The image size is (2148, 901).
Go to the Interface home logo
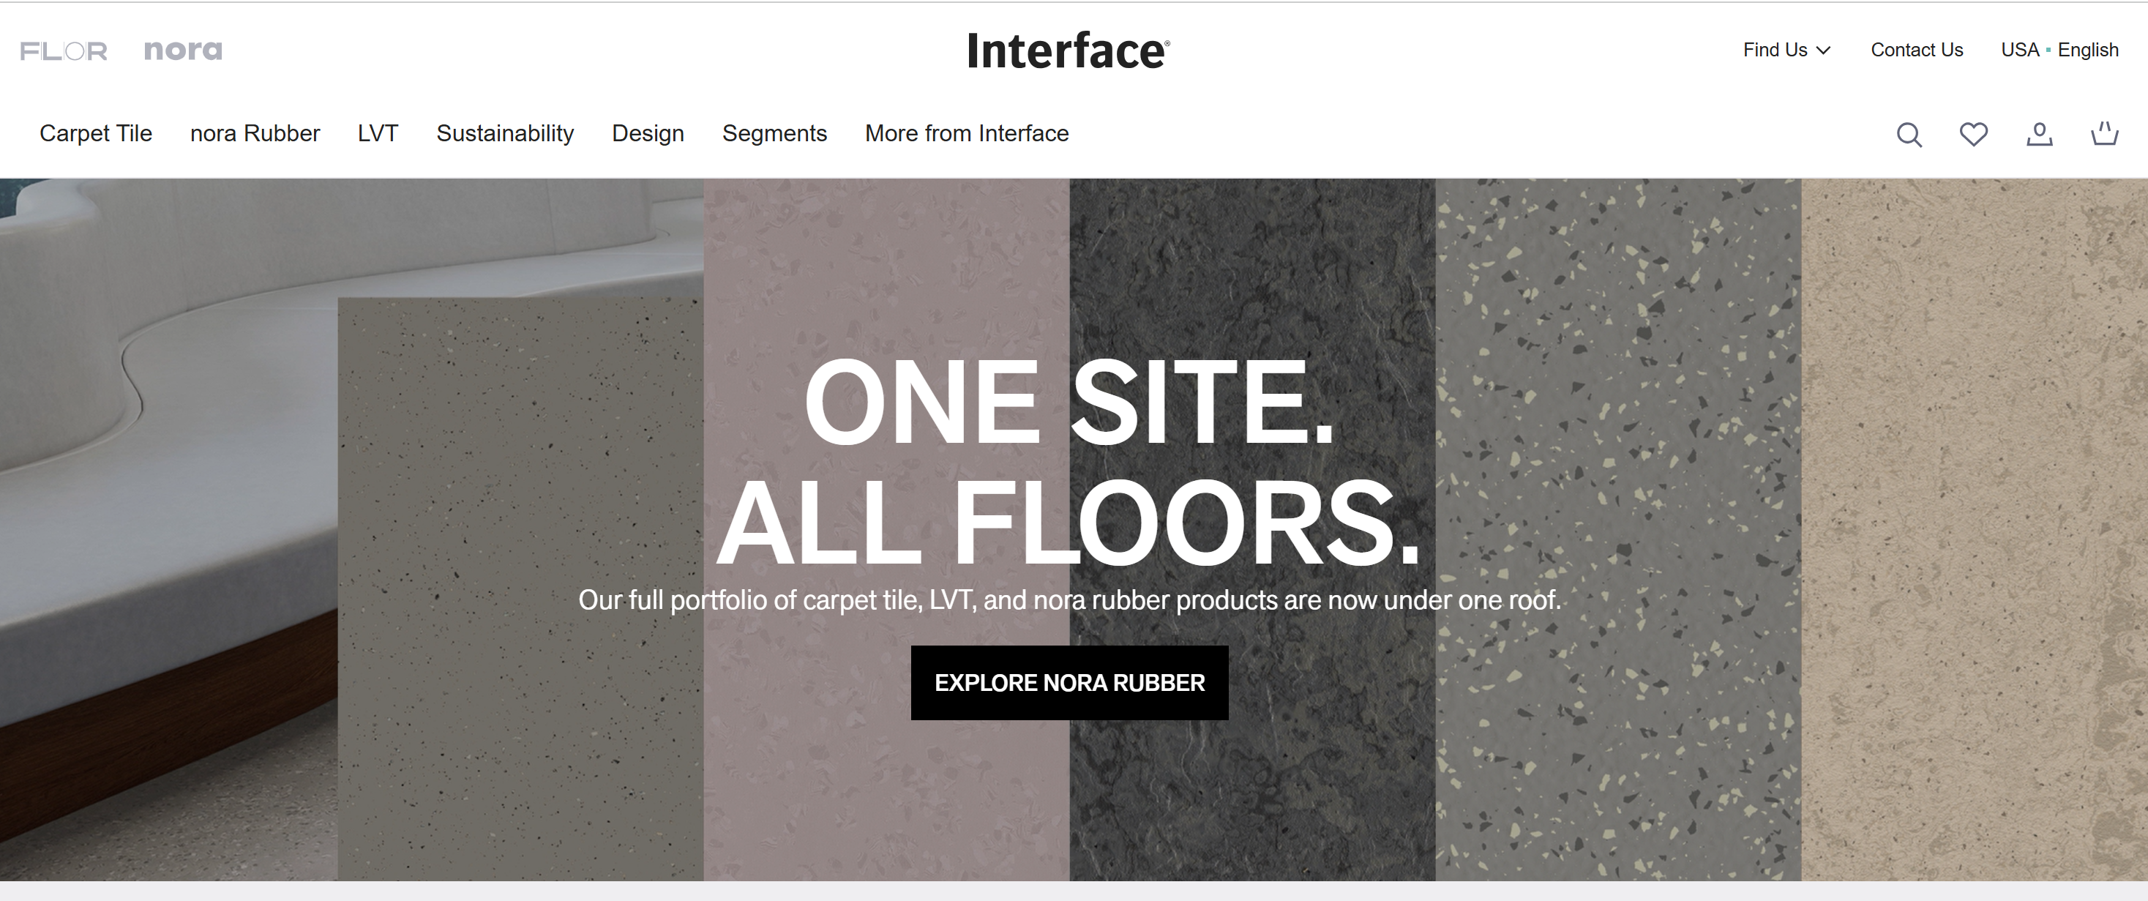coord(1069,51)
